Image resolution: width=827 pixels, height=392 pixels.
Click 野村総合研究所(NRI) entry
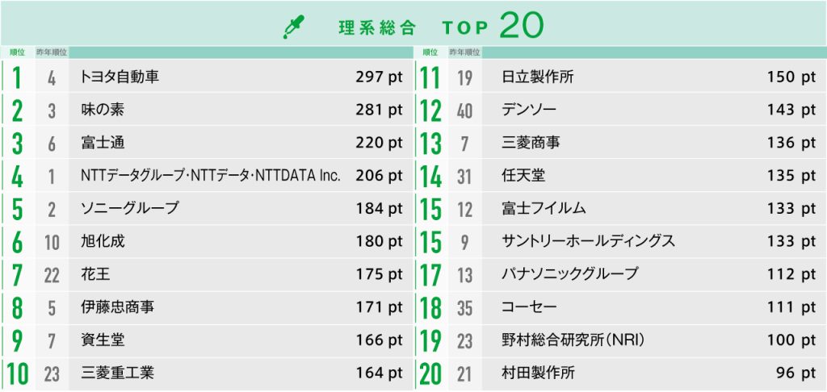tap(573, 340)
